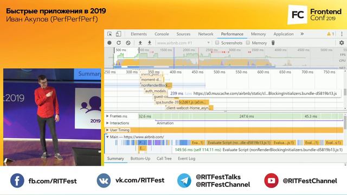The height and width of the screenshot is (195, 347).
Task: Click the Telegram logo icon
Action: (x=184, y=180)
